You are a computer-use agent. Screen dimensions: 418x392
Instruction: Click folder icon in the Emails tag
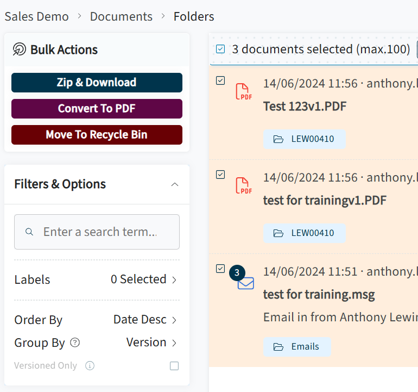click(x=278, y=347)
